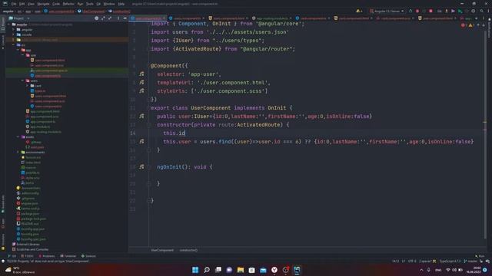Click gutter icon beside templateUrl line
The image size is (492, 276).
point(141,82)
